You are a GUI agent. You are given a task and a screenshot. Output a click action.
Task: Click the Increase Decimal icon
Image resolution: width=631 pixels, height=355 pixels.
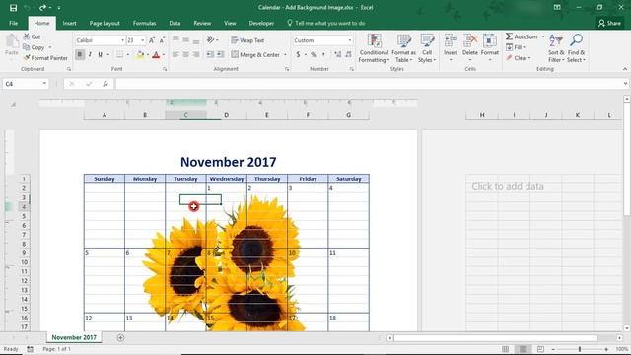337,54
